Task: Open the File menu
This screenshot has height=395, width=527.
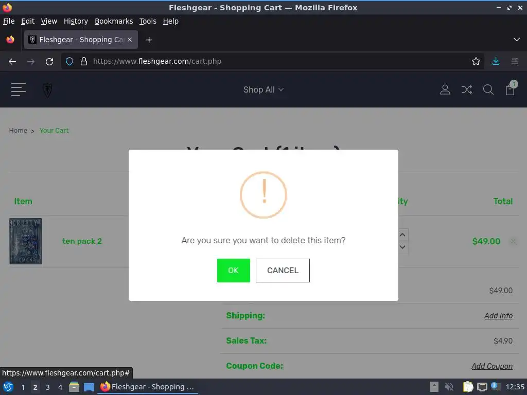Action: [9, 21]
